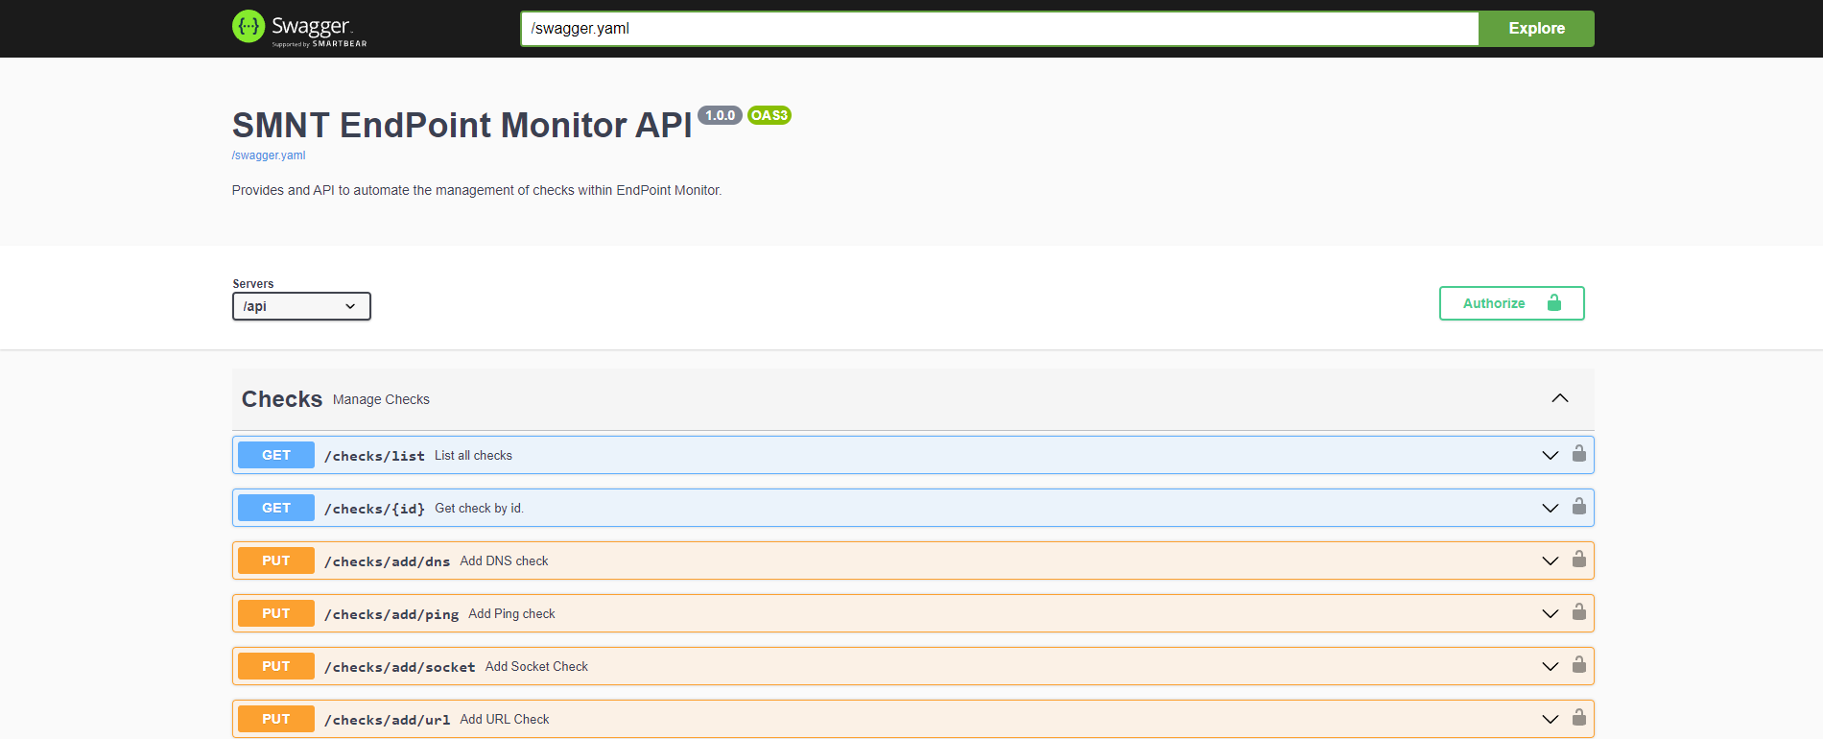Expand the /checks/{id} operation chevron
The image size is (1823, 739).
(1550, 508)
